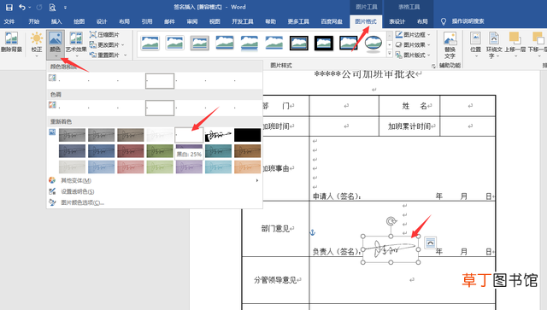547x310 pixels.
Task: Switch to the Developer (开发工具) tab
Action: point(243,21)
